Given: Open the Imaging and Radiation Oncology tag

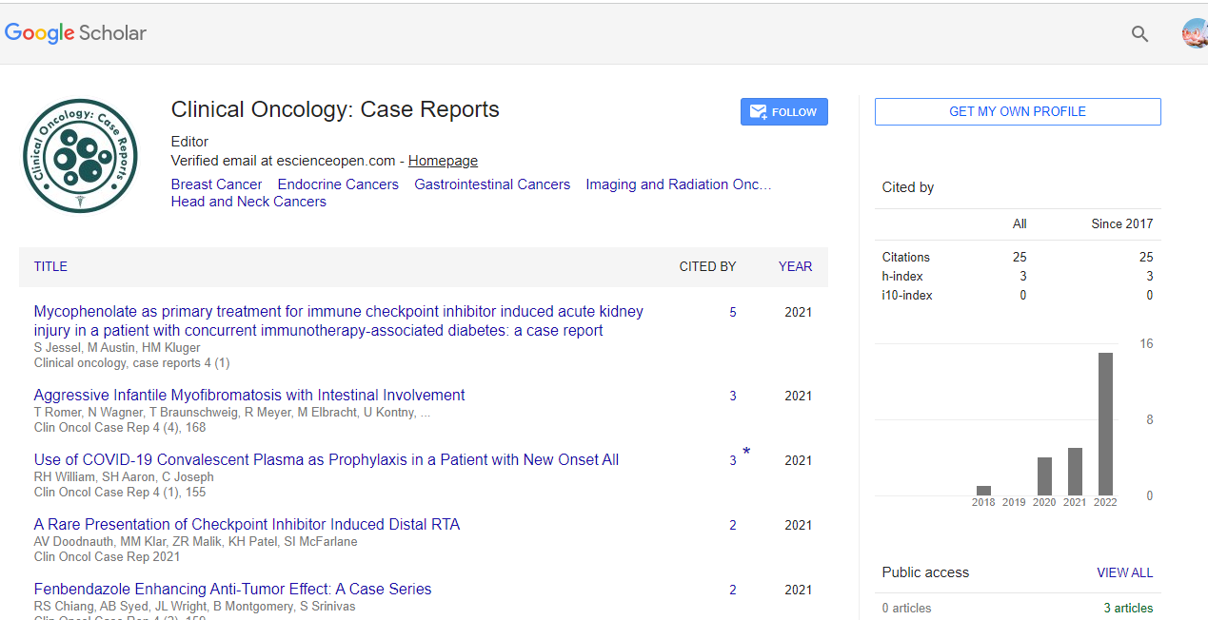Looking at the screenshot, I should 679,184.
